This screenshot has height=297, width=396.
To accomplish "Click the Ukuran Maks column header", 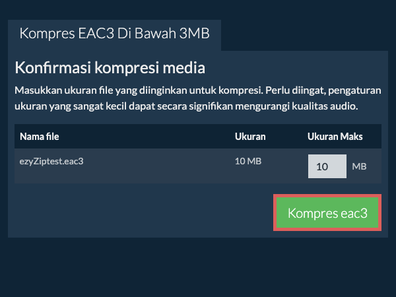I will coord(335,137).
